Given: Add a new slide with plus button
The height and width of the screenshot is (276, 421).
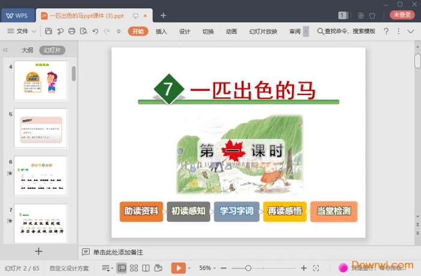Looking at the screenshot, I should (x=38, y=251).
